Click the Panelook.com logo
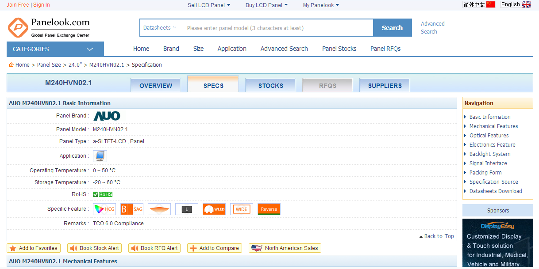Image resolution: width=539 pixels, height=269 pixels. click(x=49, y=27)
